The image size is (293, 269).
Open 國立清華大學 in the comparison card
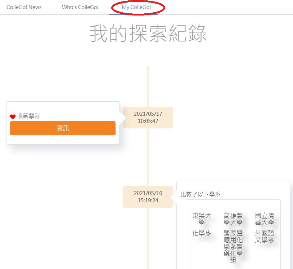click(265, 219)
